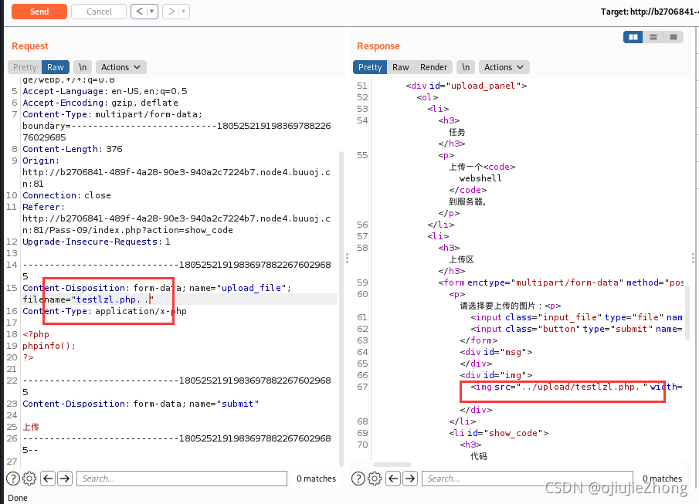Click the input class="button" response line
This screenshot has height=504, width=699.
(x=576, y=329)
